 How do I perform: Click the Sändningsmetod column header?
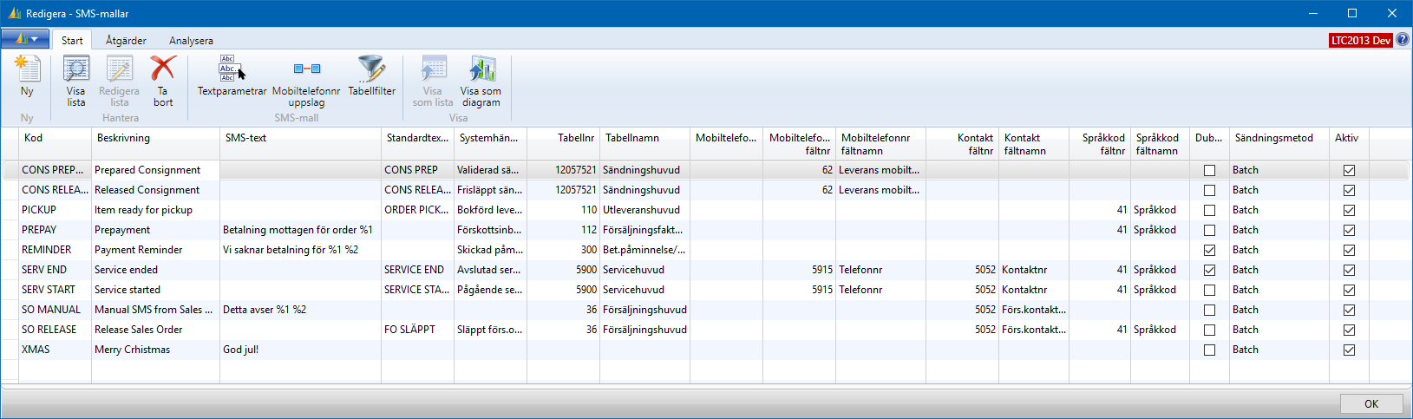(1279, 143)
